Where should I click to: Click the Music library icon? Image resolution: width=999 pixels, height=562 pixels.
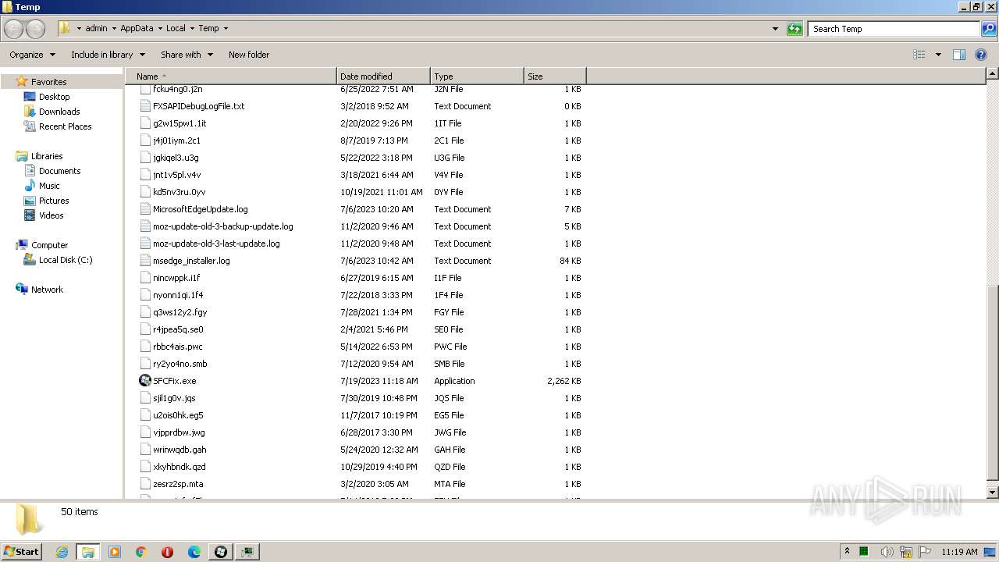(30, 186)
